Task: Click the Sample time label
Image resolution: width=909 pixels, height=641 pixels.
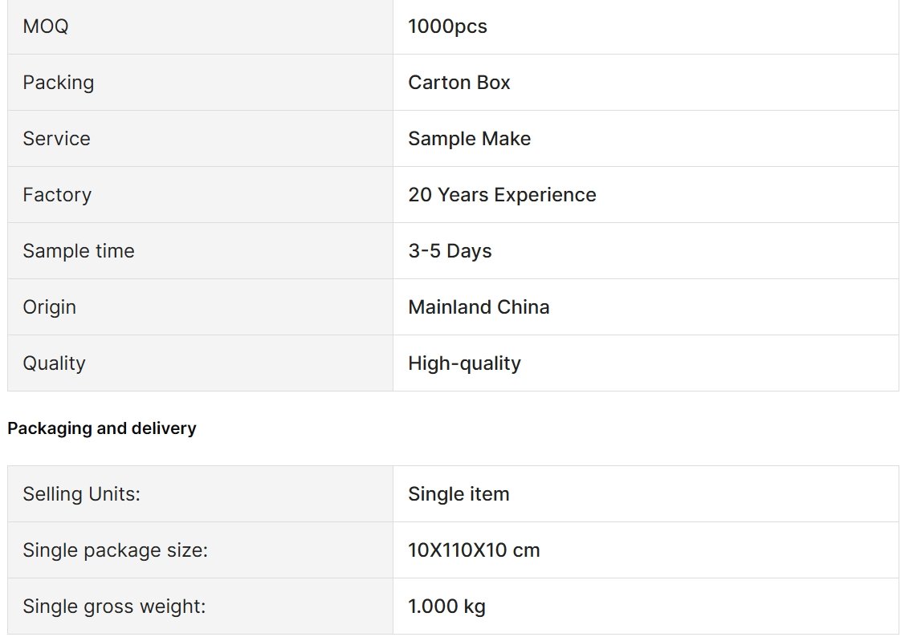Action: (x=78, y=251)
